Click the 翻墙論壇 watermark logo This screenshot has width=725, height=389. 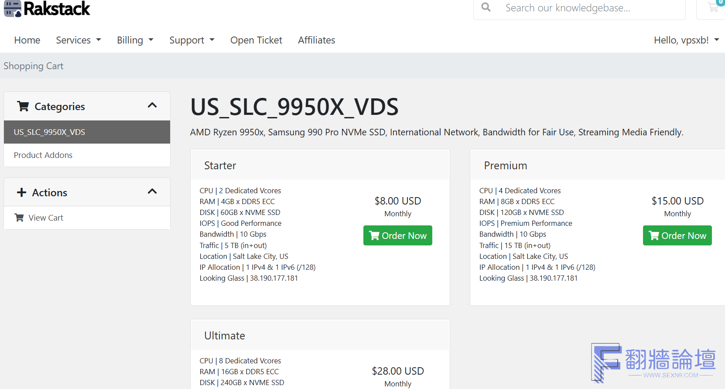tap(653, 362)
